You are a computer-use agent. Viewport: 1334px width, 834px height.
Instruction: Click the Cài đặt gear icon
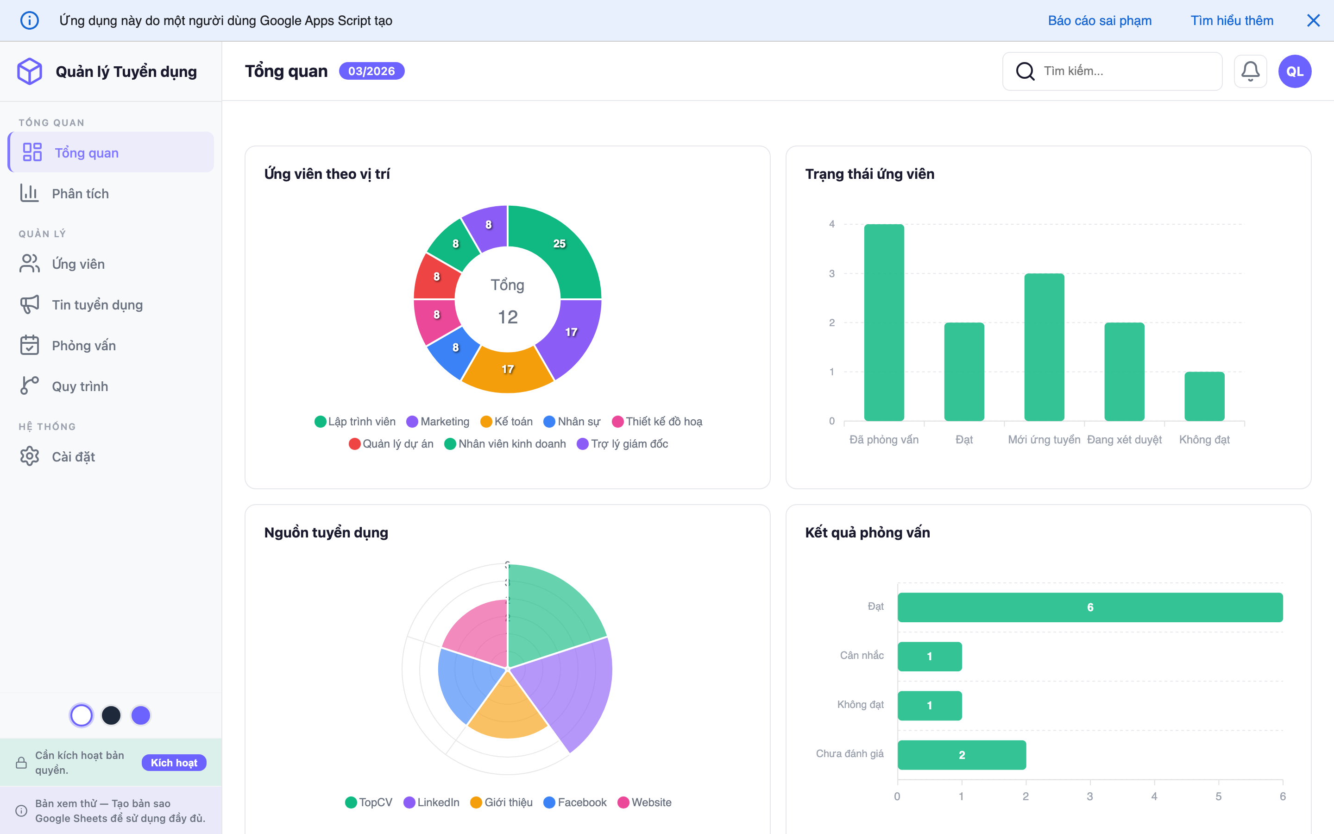[x=29, y=456]
